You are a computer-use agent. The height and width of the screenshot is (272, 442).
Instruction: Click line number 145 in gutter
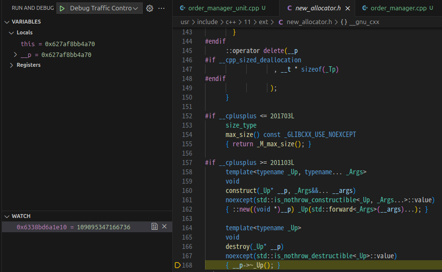[187, 51]
